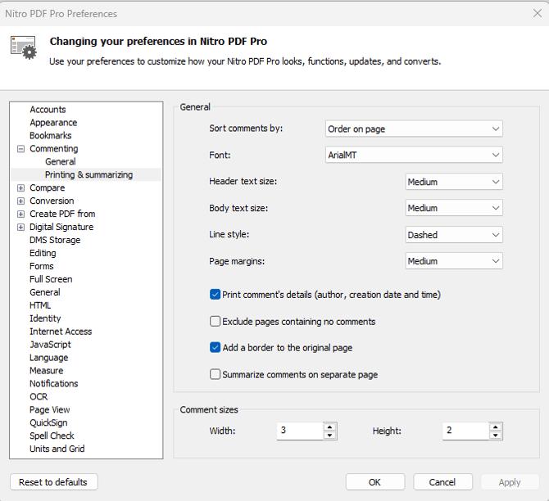Open the Line style dropdown
549x501 pixels.
click(x=454, y=234)
